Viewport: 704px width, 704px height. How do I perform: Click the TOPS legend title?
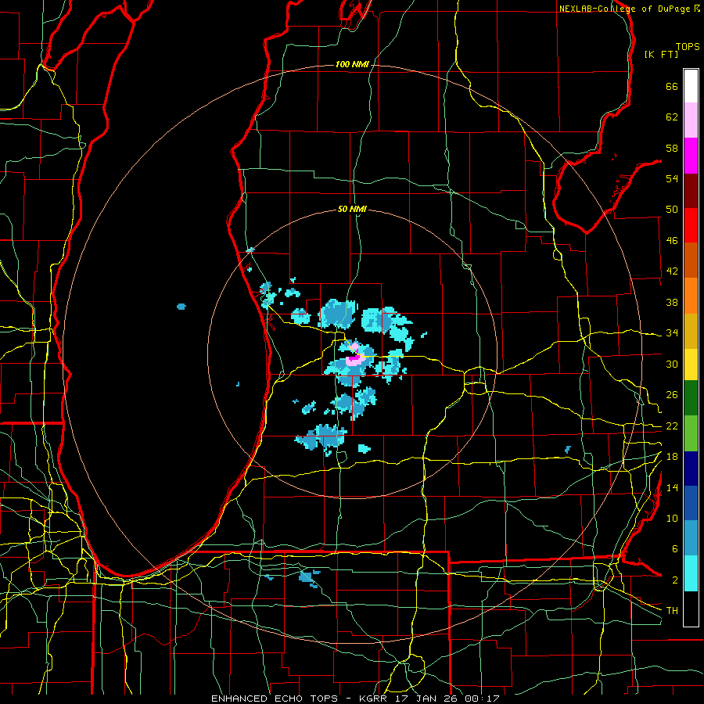coord(688,46)
